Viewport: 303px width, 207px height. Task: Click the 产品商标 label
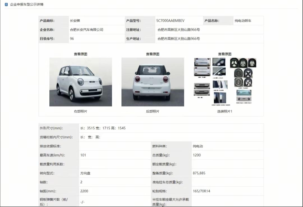[47, 21]
